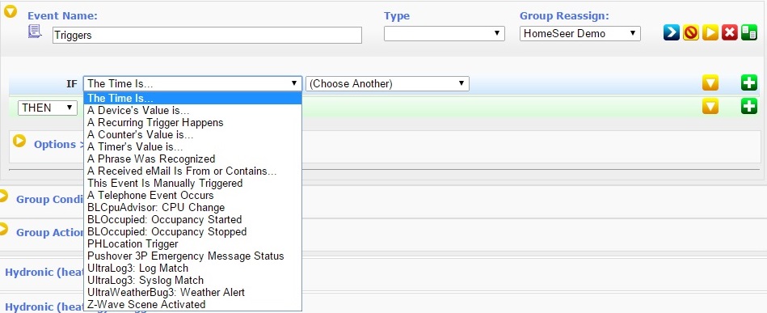Select 'This Event Is Manually Triggered' option
The width and height of the screenshot is (767, 313).
click(165, 184)
